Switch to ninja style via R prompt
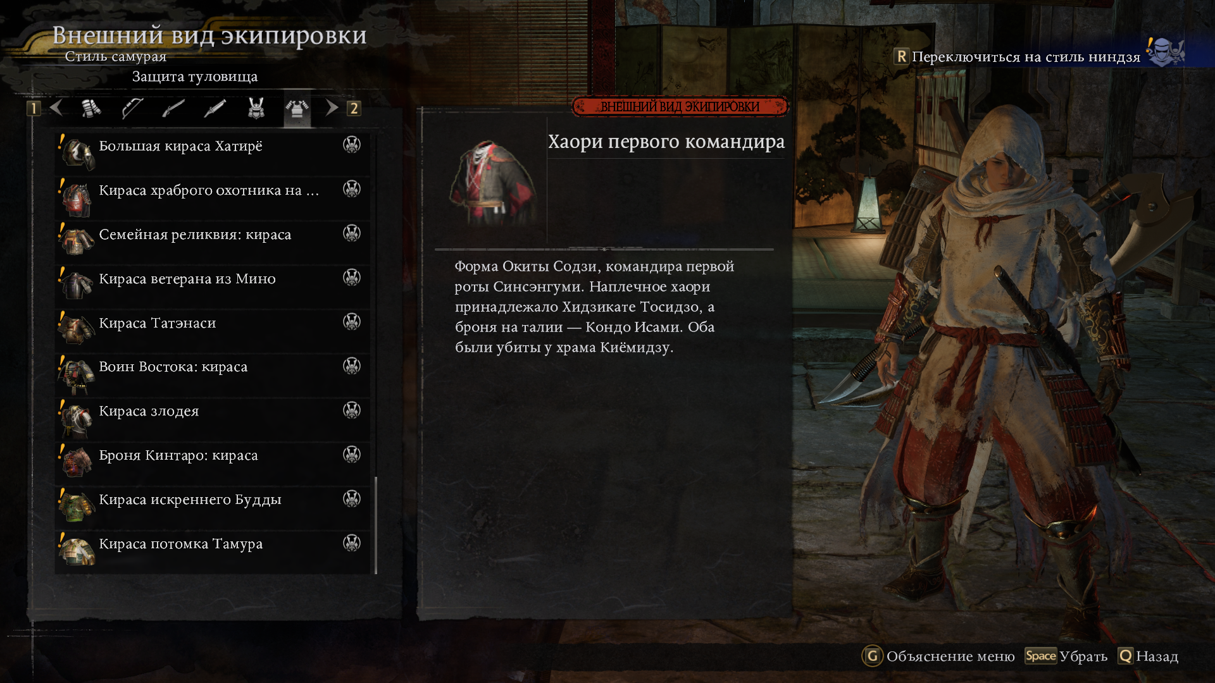The width and height of the screenshot is (1215, 683). [1017, 57]
